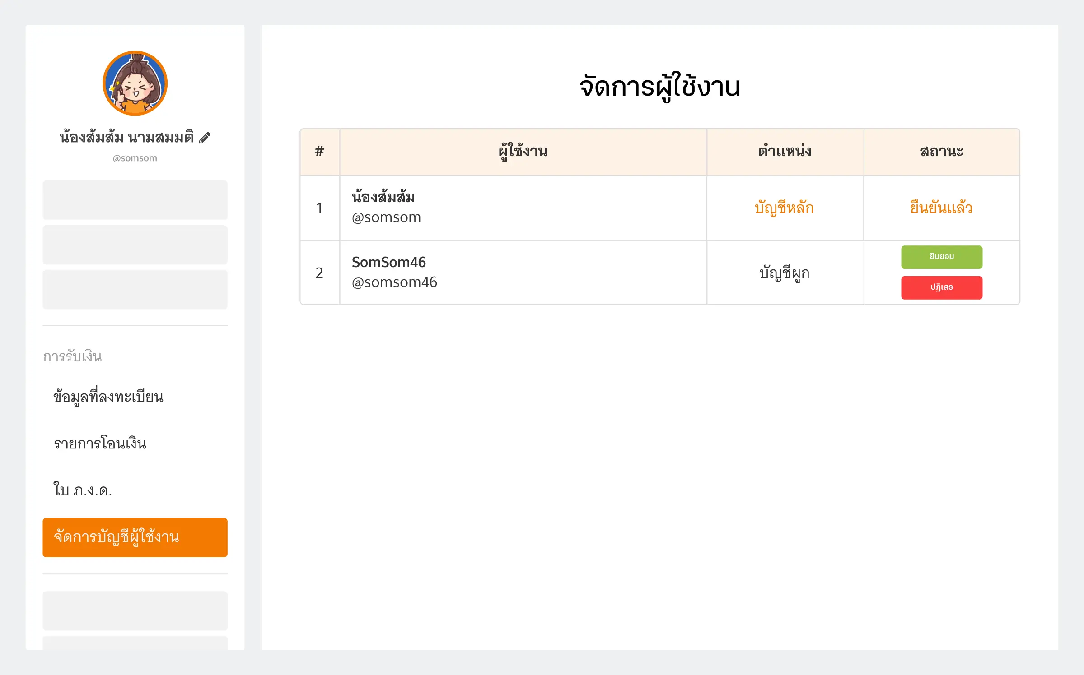Image resolution: width=1084 pixels, height=675 pixels.
Task: Go to รายการโอนเงิน in sidebar
Action: pos(100,444)
